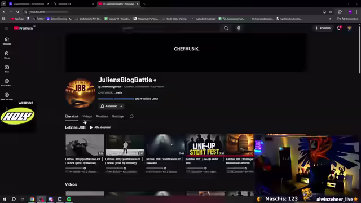Expand the channel description with mehr
Screen dimensions: 361x203
(119, 92)
